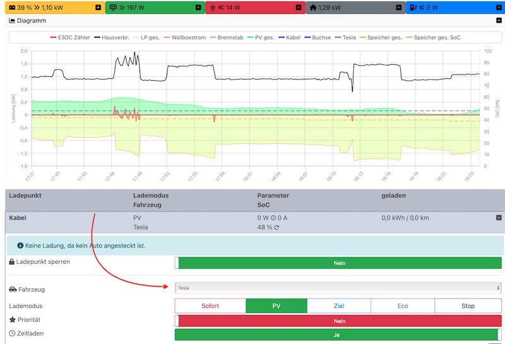Expand the grid 14 W tile plus icon
This screenshot has width=505, height=344.
click(298, 8)
